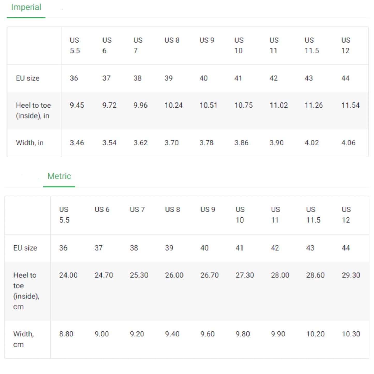Select US 10 column header in Metric table

click(239, 215)
